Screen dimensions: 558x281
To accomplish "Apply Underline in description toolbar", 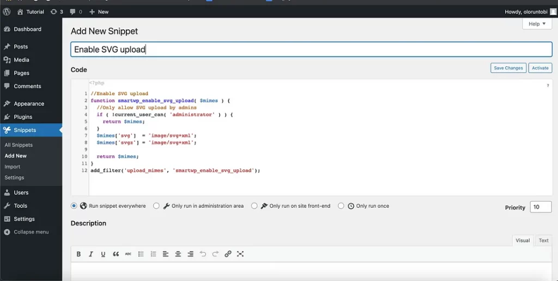I will pos(103,254).
